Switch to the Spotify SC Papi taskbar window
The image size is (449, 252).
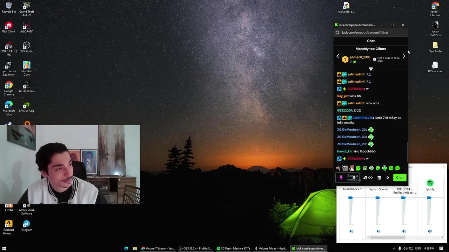233,248
